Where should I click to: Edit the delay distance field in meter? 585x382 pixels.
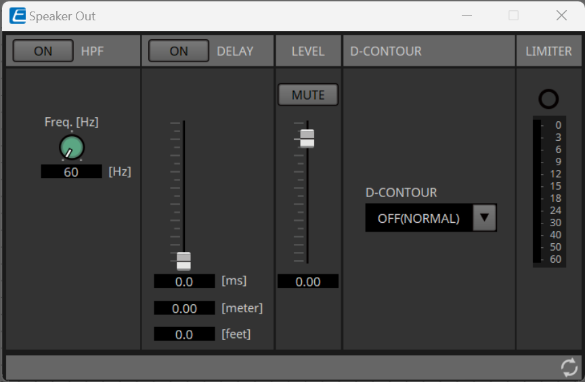pyautogui.click(x=184, y=308)
